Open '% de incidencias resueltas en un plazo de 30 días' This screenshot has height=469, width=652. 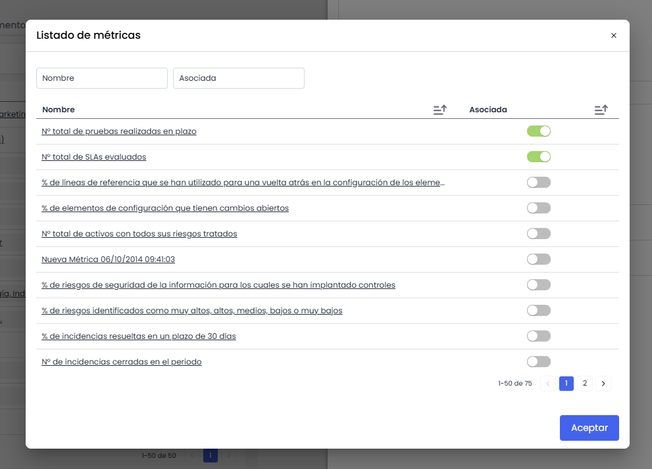click(138, 336)
